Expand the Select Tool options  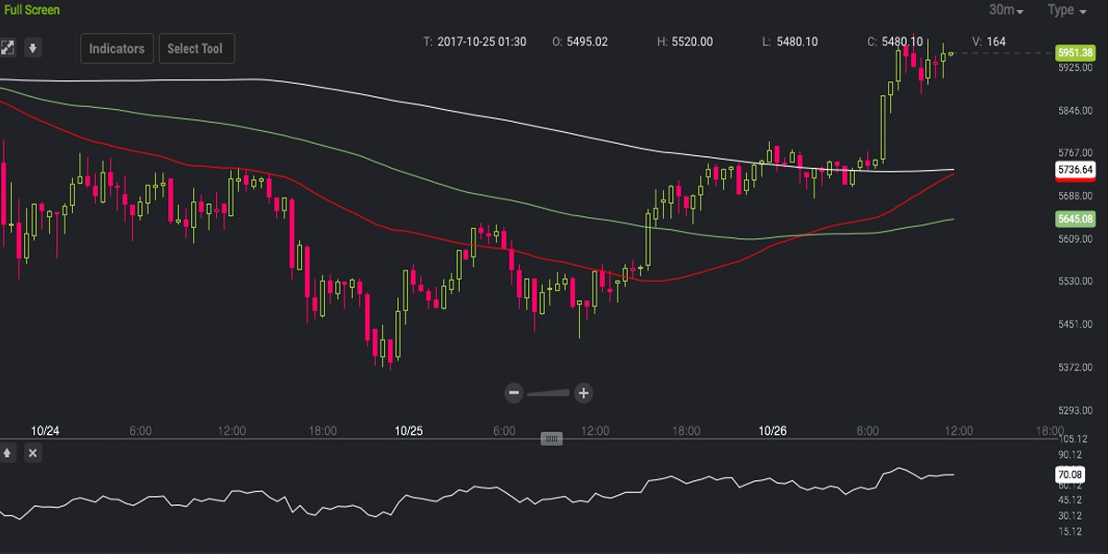[196, 48]
